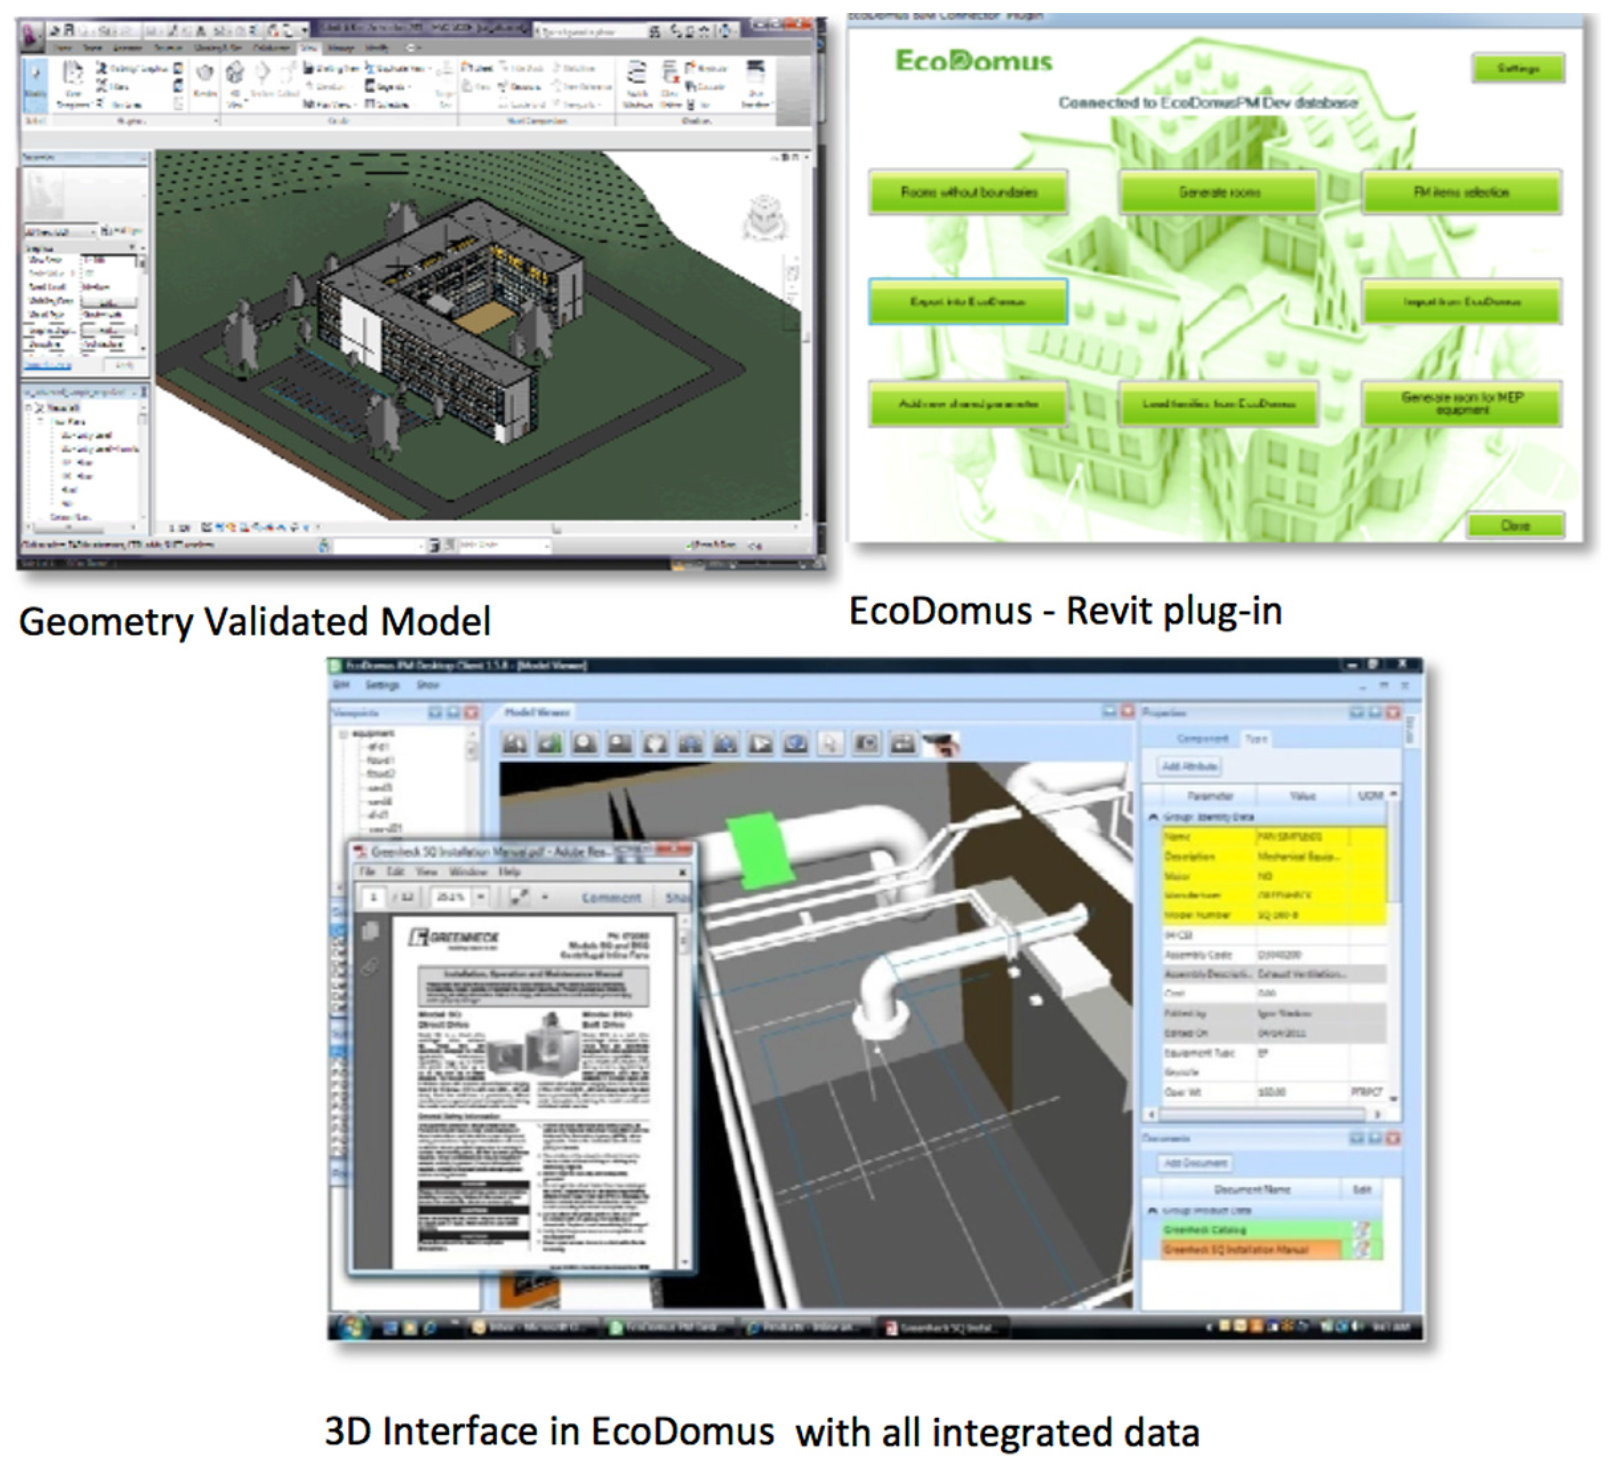Click the Parameter column header

[1210, 795]
